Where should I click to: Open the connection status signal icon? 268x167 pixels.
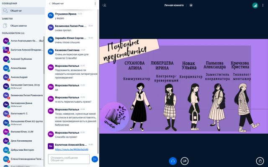[255, 5]
